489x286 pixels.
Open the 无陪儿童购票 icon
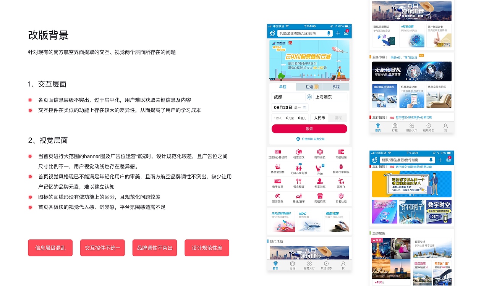(299, 168)
